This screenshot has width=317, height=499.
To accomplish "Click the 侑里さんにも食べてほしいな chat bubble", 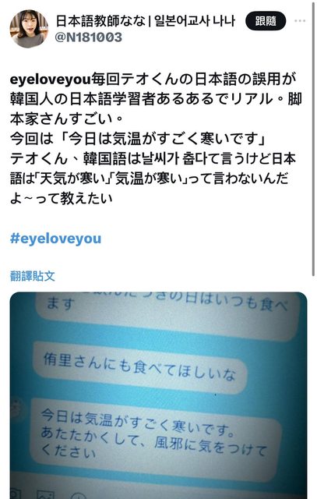I will pyautogui.click(x=140, y=367).
